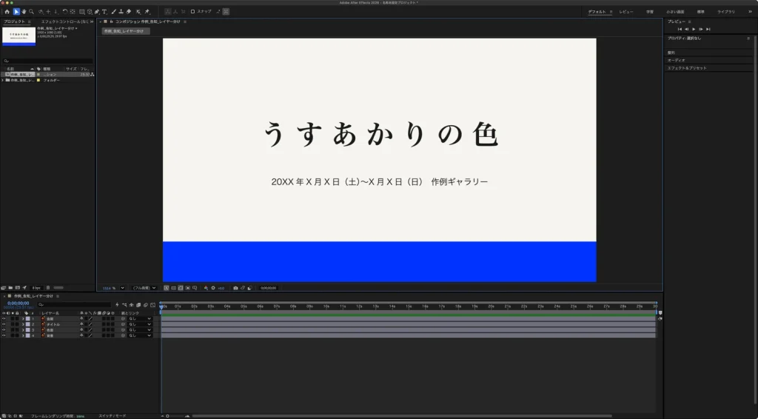Viewport: 758px width, 419px height.
Task: Click the lightning bolt icon in timeline header
Action: 117,305
